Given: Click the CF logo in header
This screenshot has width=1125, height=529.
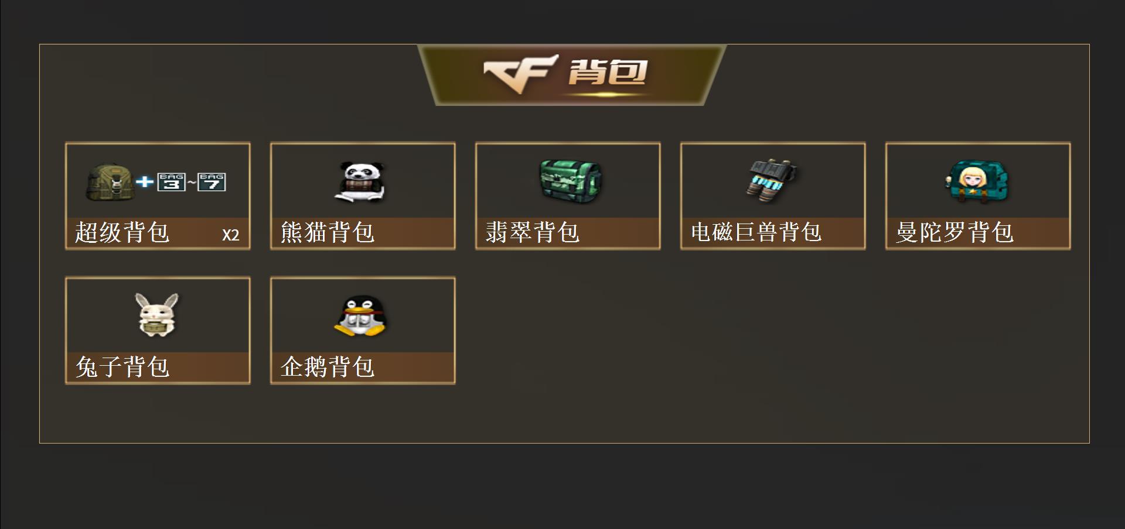Looking at the screenshot, I should (520, 74).
